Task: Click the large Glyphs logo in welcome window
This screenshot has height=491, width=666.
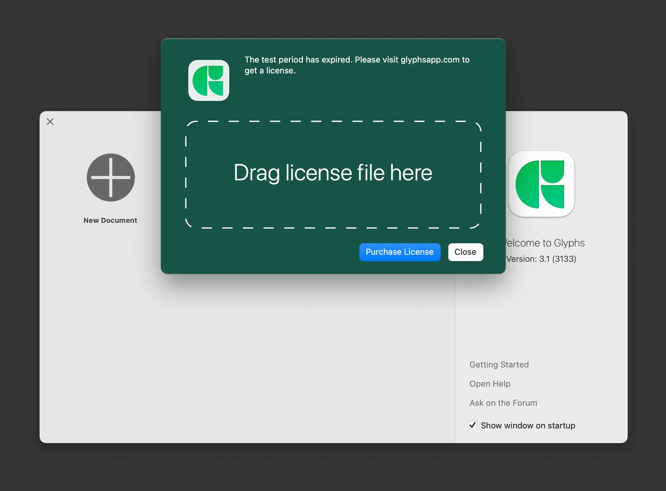Action: pyautogui.click(x=541, y=184)
